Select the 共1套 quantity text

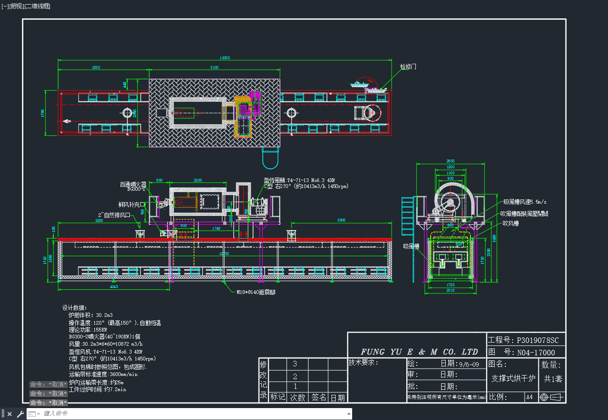coord(553,379)
